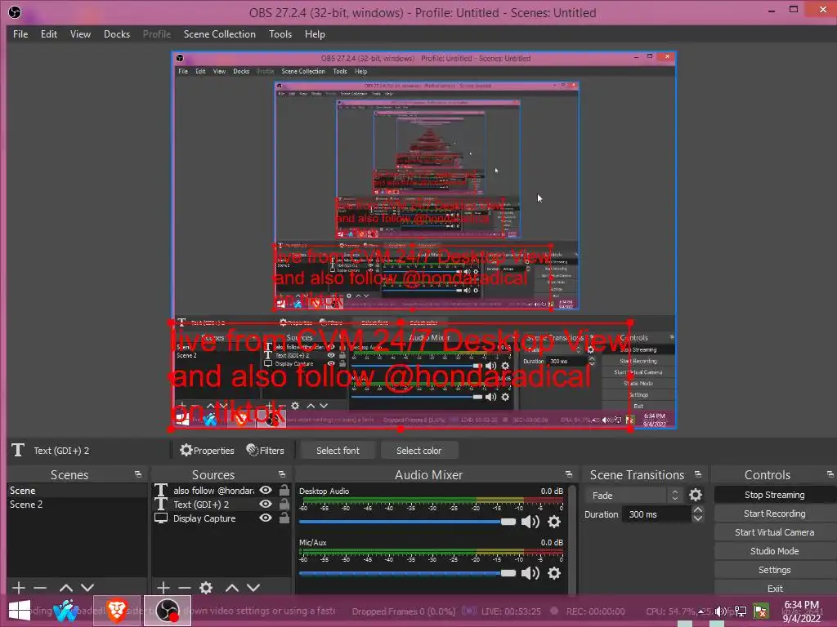
Task: Mute the Mic/Aux speaker icon
Action: coord(530,572)
